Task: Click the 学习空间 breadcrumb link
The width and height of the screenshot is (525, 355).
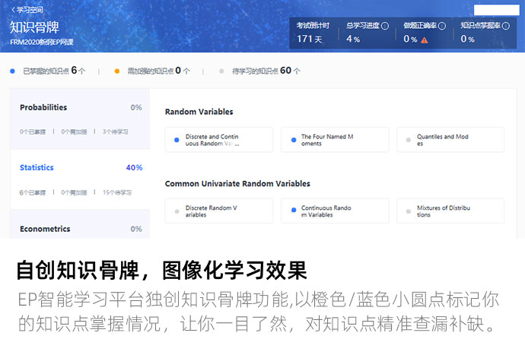Action: coord(30,11)
